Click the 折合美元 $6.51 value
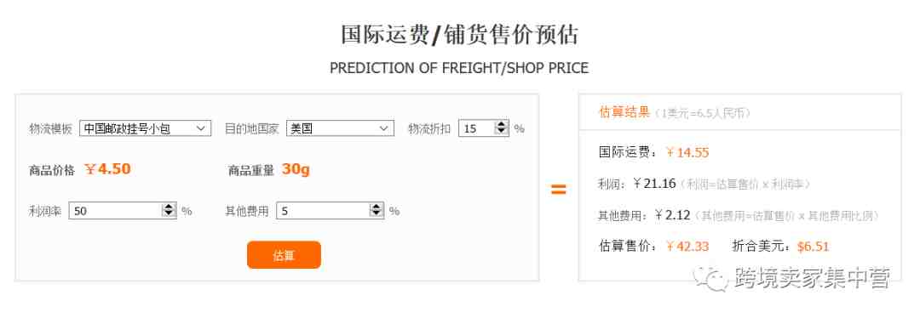This screenshot has height=318, width=920. 814,247
